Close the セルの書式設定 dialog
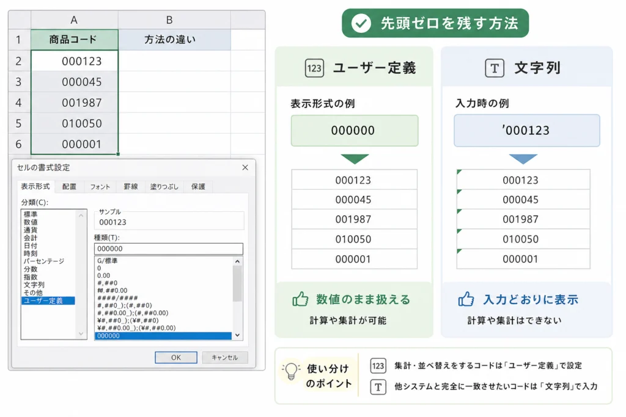626x417 pixels. (x=245, y=167)
